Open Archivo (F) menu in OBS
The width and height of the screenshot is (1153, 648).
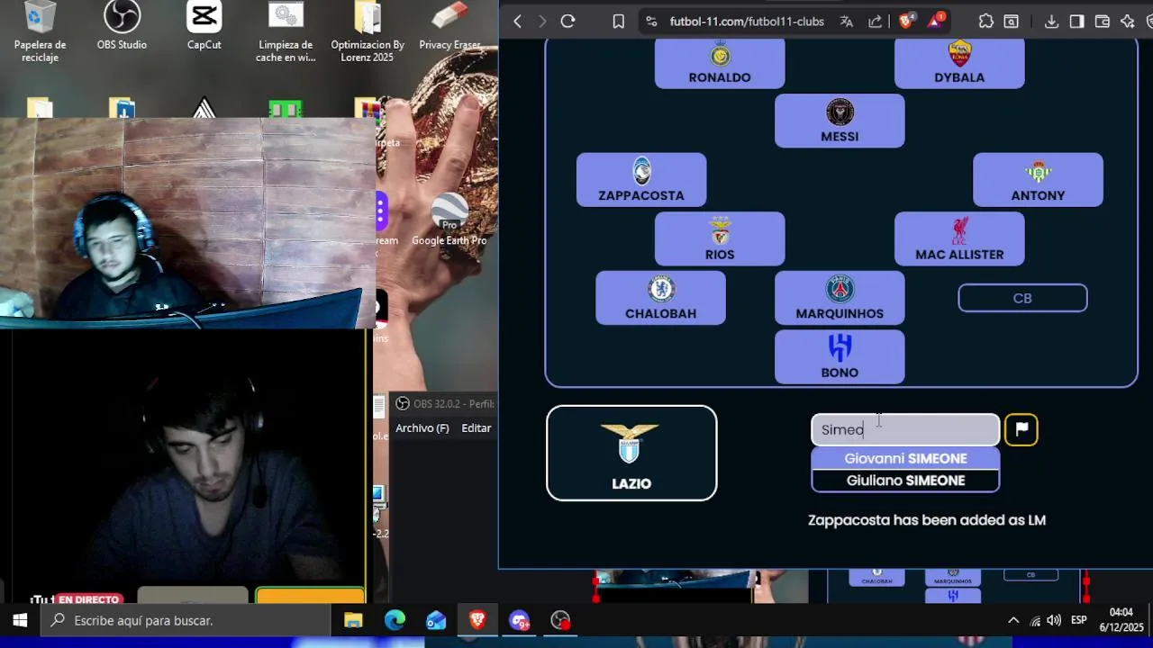coord(422,428)
